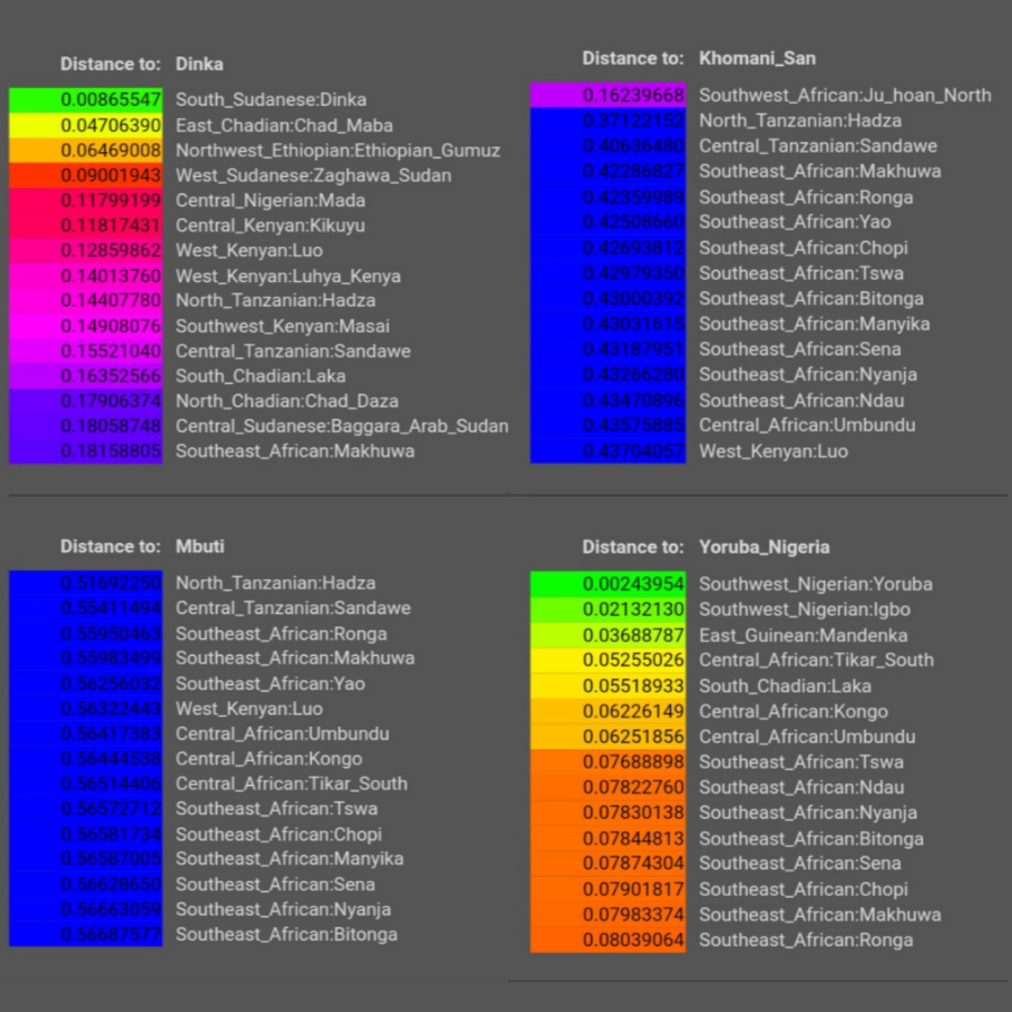Select West_Kenyan:Luhya_Kenya entry
This screenshot has width=1012, height=1012.
[288, 275]
